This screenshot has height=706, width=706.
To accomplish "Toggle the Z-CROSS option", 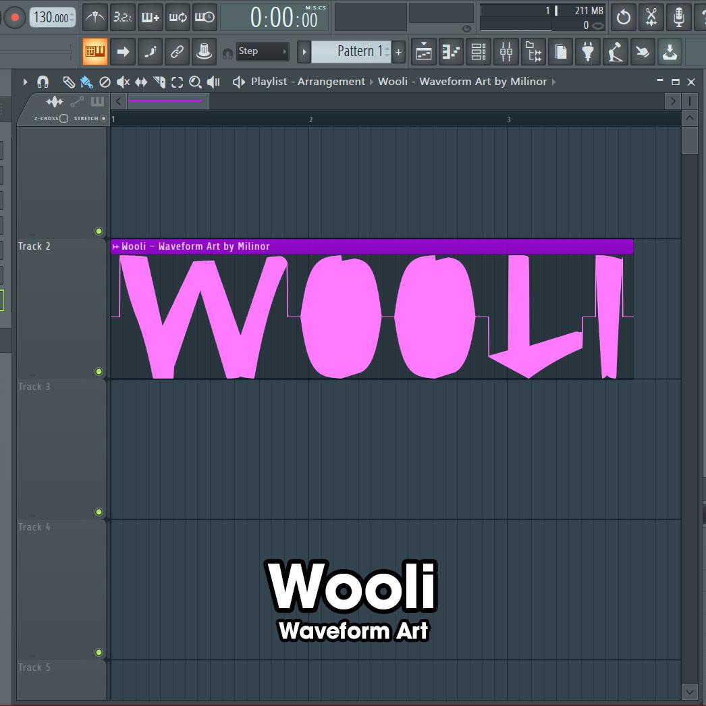I will 63,118.
